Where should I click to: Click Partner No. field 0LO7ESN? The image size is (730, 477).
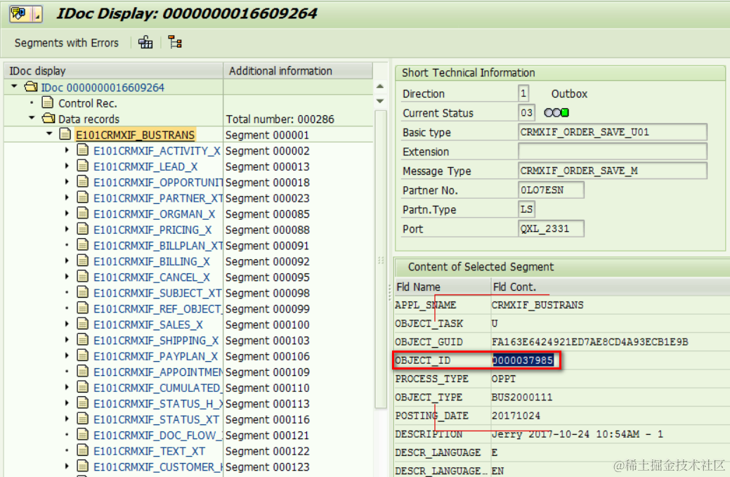coord(551,190)
